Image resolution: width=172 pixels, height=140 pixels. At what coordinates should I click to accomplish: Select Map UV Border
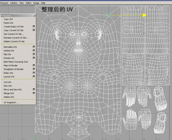click(11, 66)
